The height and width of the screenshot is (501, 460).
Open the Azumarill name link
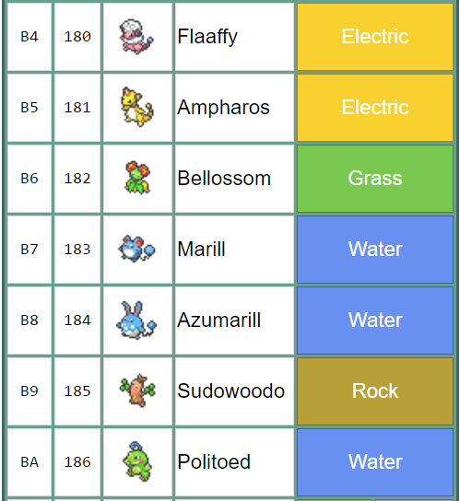pyautogui.click(x=219, y=320)
